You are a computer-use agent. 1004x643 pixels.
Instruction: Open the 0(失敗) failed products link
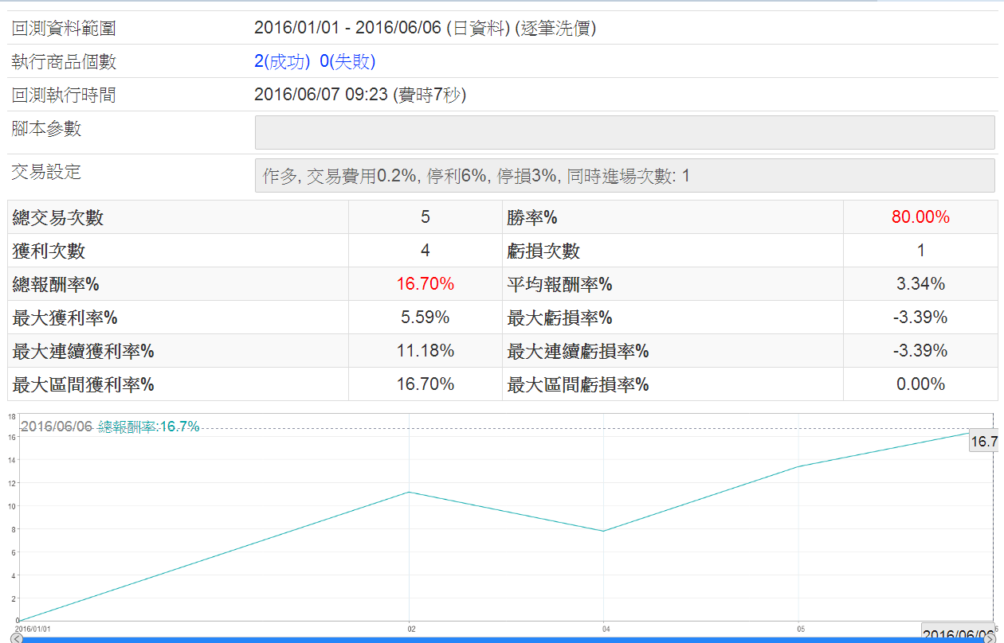tap(347, 62)
